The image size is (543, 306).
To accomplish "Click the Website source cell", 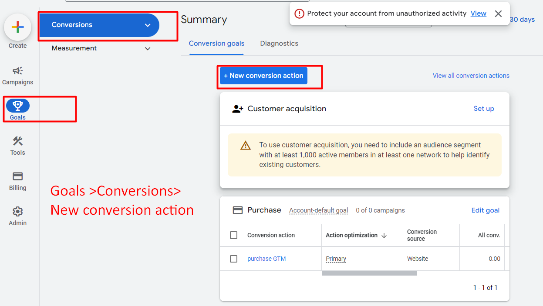I will [418, 259].
